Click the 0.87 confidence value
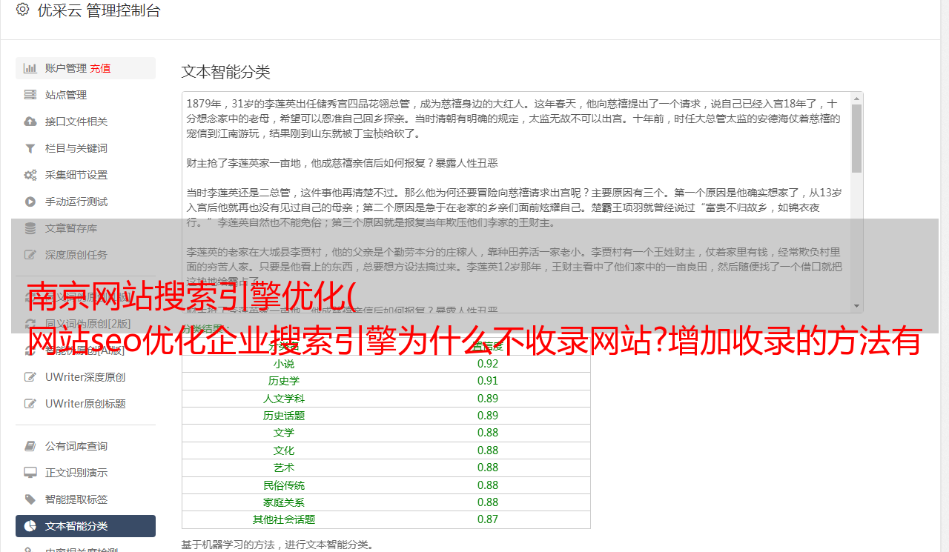949x552 pixels. pos(488,519)
